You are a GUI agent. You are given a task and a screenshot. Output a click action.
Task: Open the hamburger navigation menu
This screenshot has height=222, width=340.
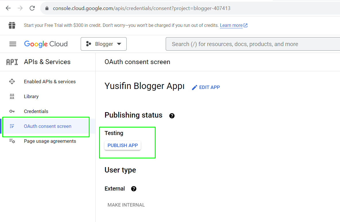click(x=13, y=44)
